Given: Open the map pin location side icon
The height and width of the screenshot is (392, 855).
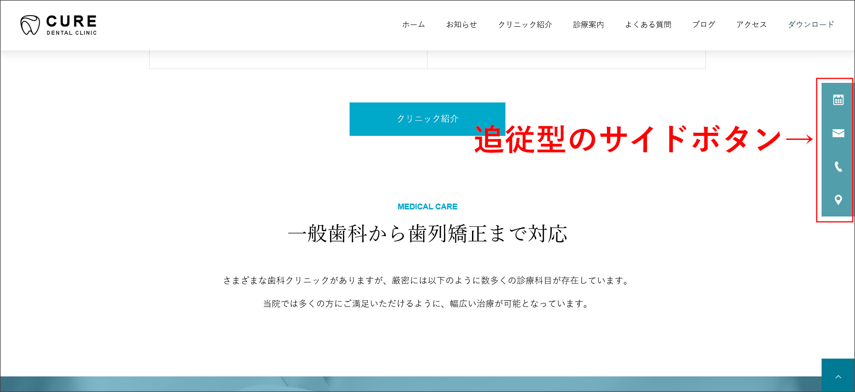Looking at the screenshot, I should tap(838, 200).
